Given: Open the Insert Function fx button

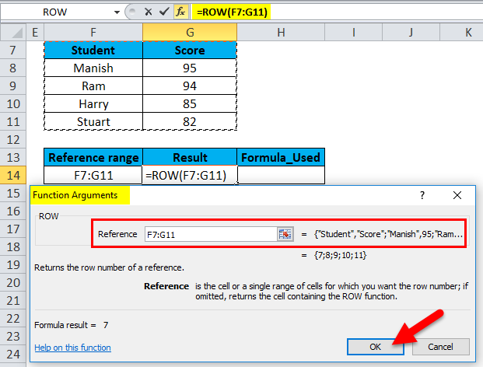Looking at the screenshot, I should coord(180,12).
